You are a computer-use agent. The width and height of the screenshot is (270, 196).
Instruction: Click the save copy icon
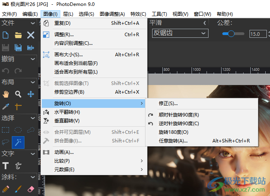click(x=18, y=48)
